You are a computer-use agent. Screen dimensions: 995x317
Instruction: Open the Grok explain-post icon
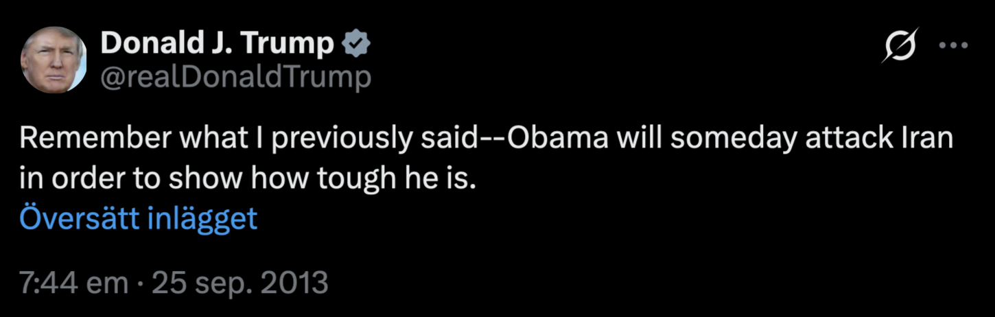pos(900,47)
